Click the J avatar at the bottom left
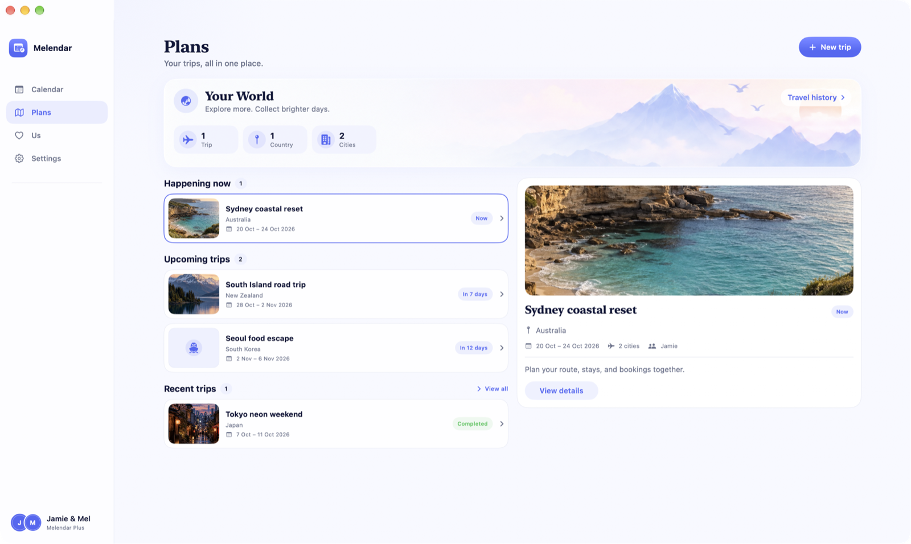Image resolution: width=911 pixels, height=544 pixels. [x=19, y=522]
